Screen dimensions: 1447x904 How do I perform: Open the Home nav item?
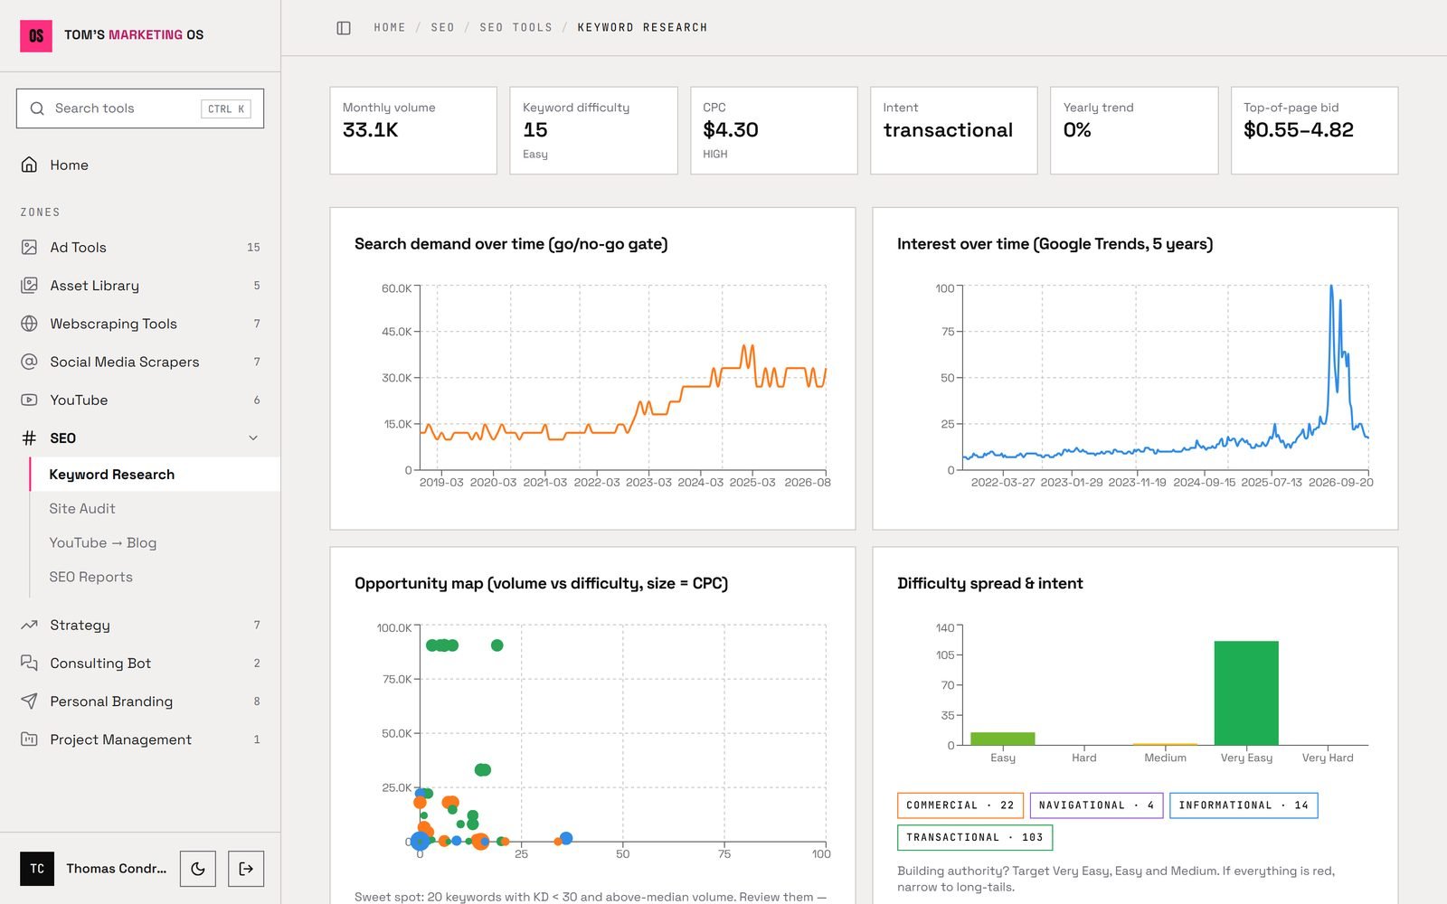[x=140, y=165]
